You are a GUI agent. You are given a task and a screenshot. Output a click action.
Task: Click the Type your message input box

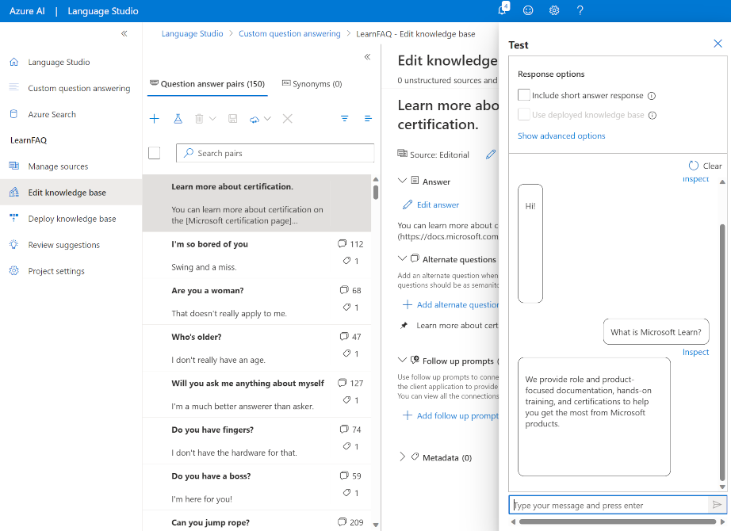(x=609, y=505)
